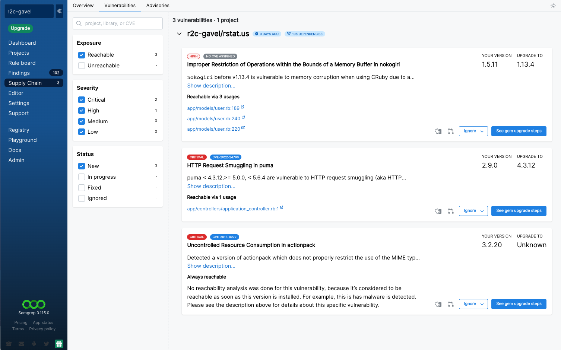Uncheck the Reachable exposure filter
This screenshot has width=561, height=350.
tap(82, 55)
